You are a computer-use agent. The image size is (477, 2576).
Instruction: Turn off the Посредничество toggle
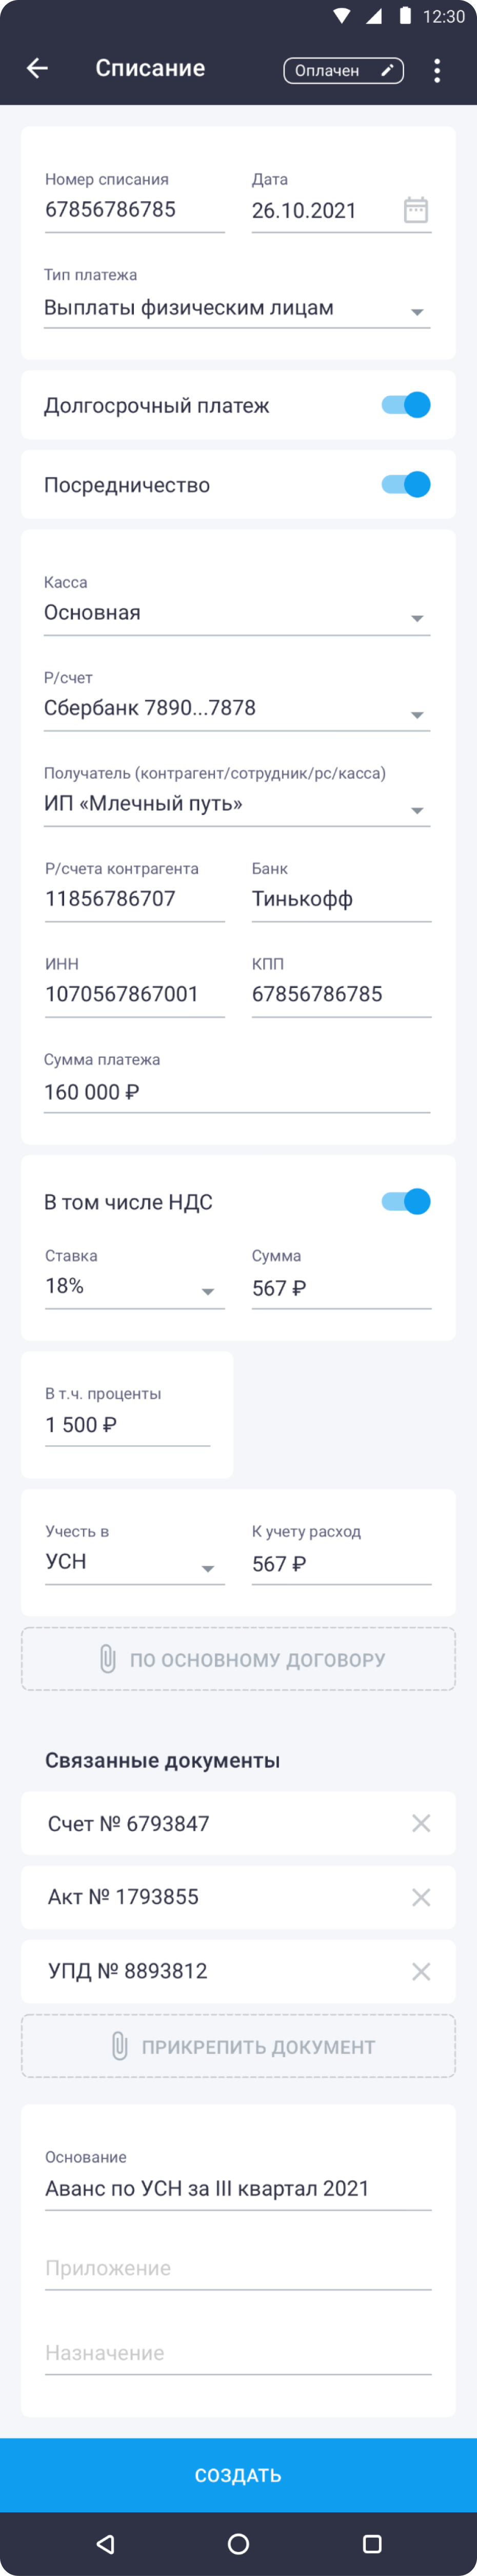tap(406, 485)
